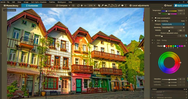The width and height of the screenshot is (188, 99).
Task: Click the Reset button
Action: coord(168,5)
